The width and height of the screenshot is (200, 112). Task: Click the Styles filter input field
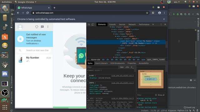(x=102, y=67)
